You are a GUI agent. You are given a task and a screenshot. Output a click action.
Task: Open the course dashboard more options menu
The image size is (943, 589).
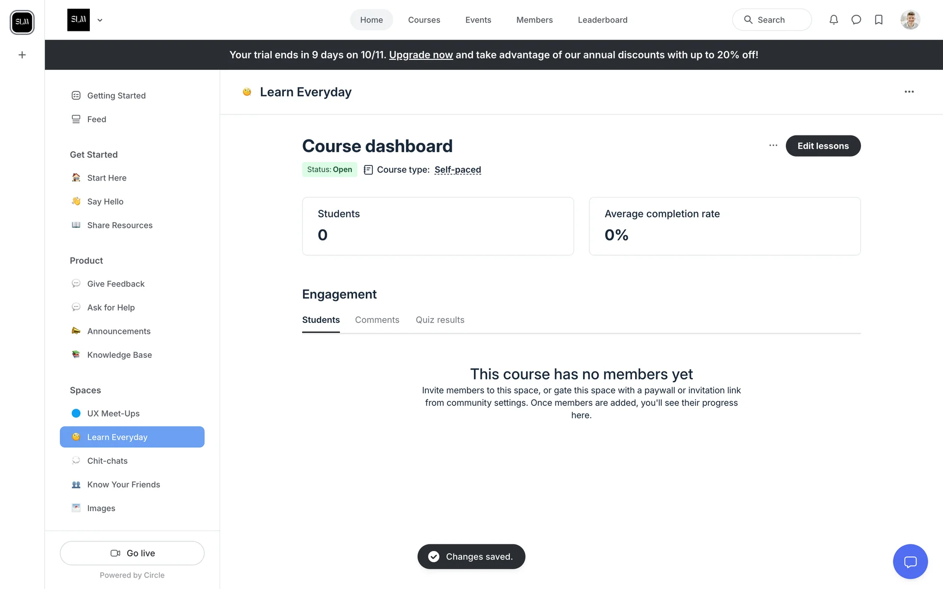(x=773, y=145)
